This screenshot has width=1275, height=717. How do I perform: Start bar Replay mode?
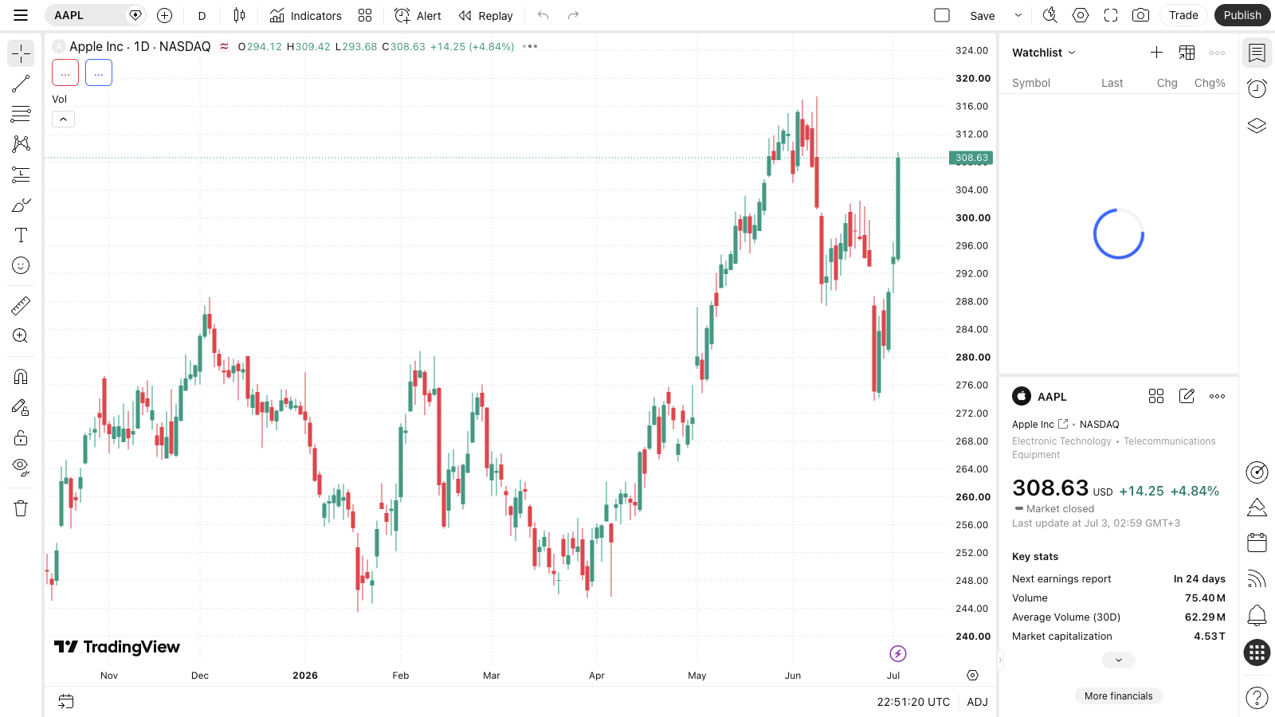click(485, 15)
